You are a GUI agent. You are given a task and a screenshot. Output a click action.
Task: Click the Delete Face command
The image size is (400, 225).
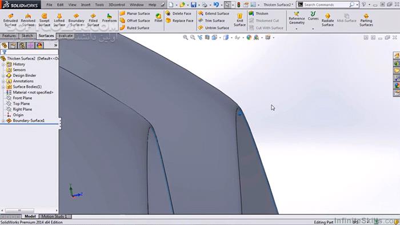pos(178,13)
